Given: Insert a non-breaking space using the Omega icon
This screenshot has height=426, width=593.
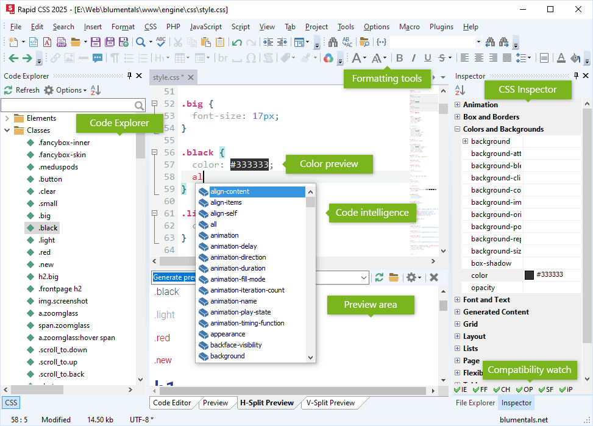Looking at the screenshot, I should click(250, 58).
